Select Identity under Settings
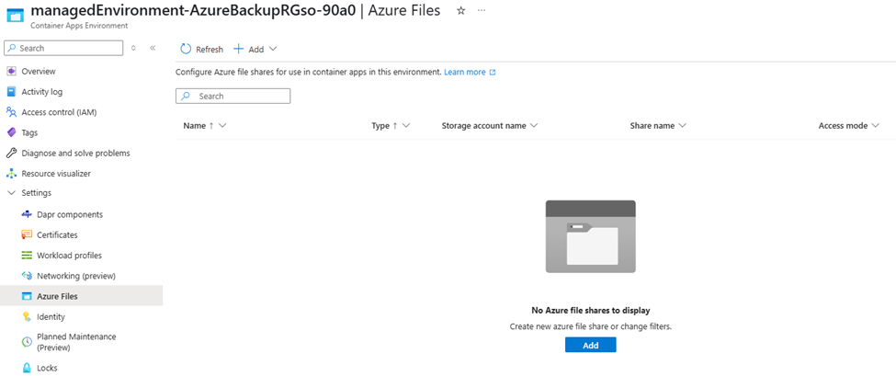 click(51, 316)
